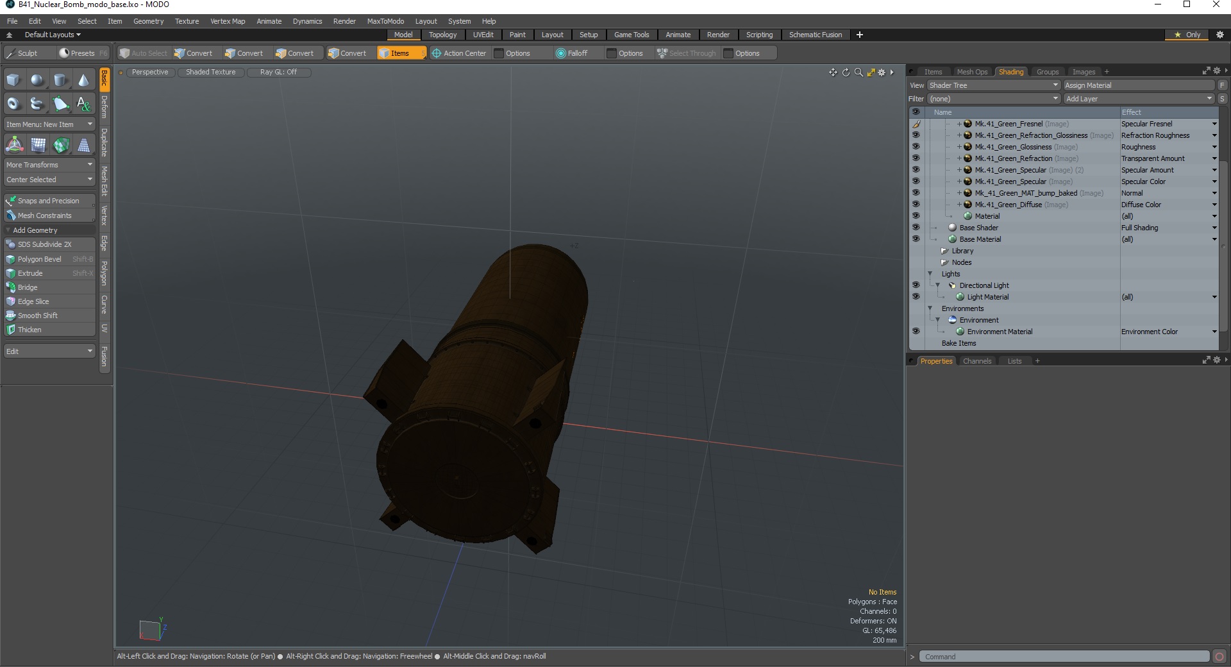Hide the Mk_41_Green_MAT_bump_baked layer
Screen dimensions: 1231x667
point(916,193)
